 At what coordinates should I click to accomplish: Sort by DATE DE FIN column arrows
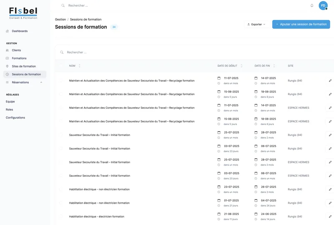(x=274, y=66)
